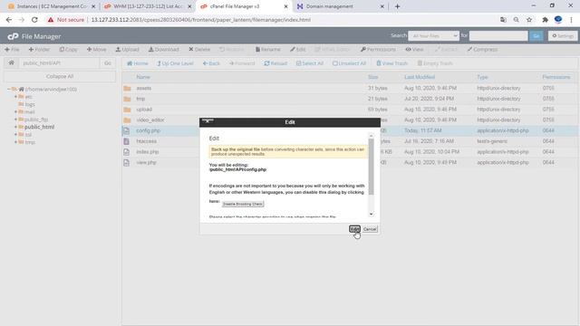Open the search scope dropdown All Your Files
Screen dimensions: 580x326
pos(433,36)
